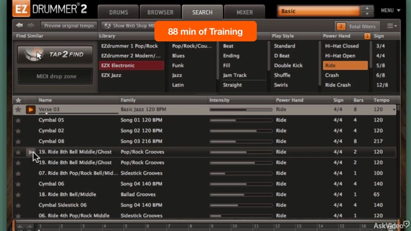
Task: Switch to the DRUMS tab
Action: [118, 12]
